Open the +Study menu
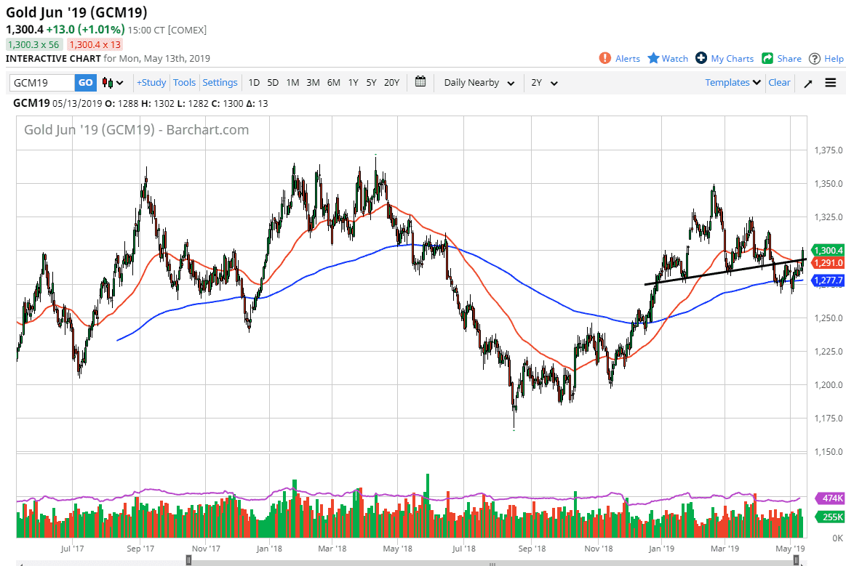Screen dimensions: 846x566 point(151,83)
